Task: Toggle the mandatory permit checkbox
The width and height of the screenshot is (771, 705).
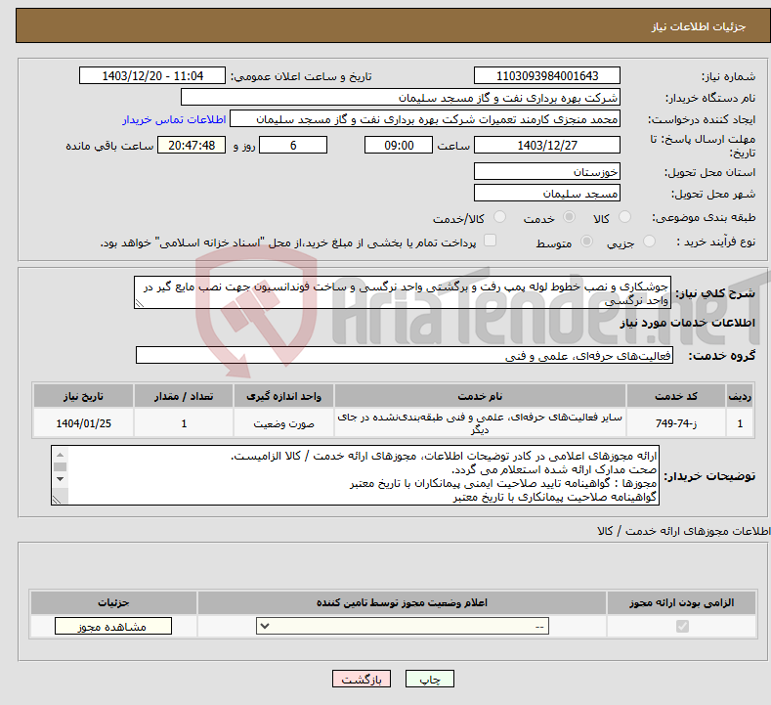Action: point(682,626)
